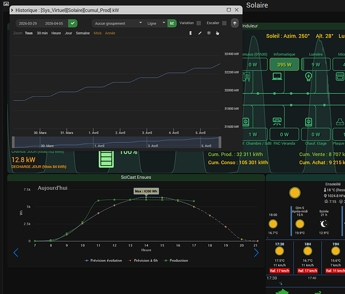
Task: Click the right handle of the chart navigator
Action: (220, 142)
